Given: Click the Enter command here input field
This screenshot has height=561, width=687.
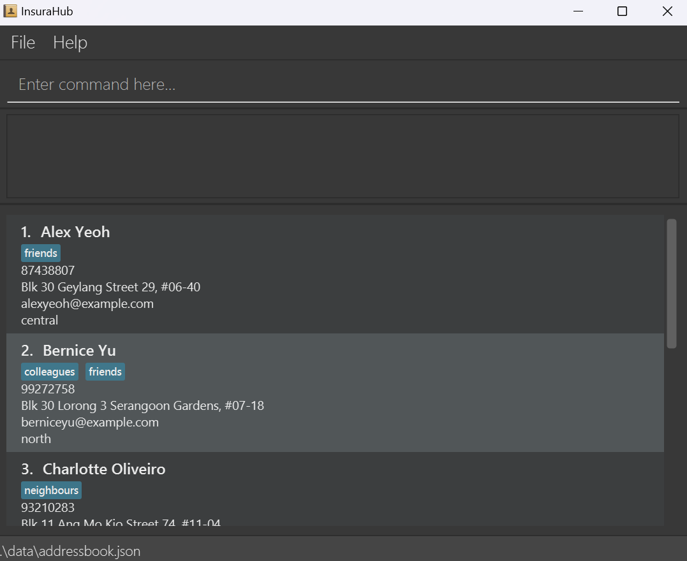Looking at the screenshot, I should click(343, 85).
